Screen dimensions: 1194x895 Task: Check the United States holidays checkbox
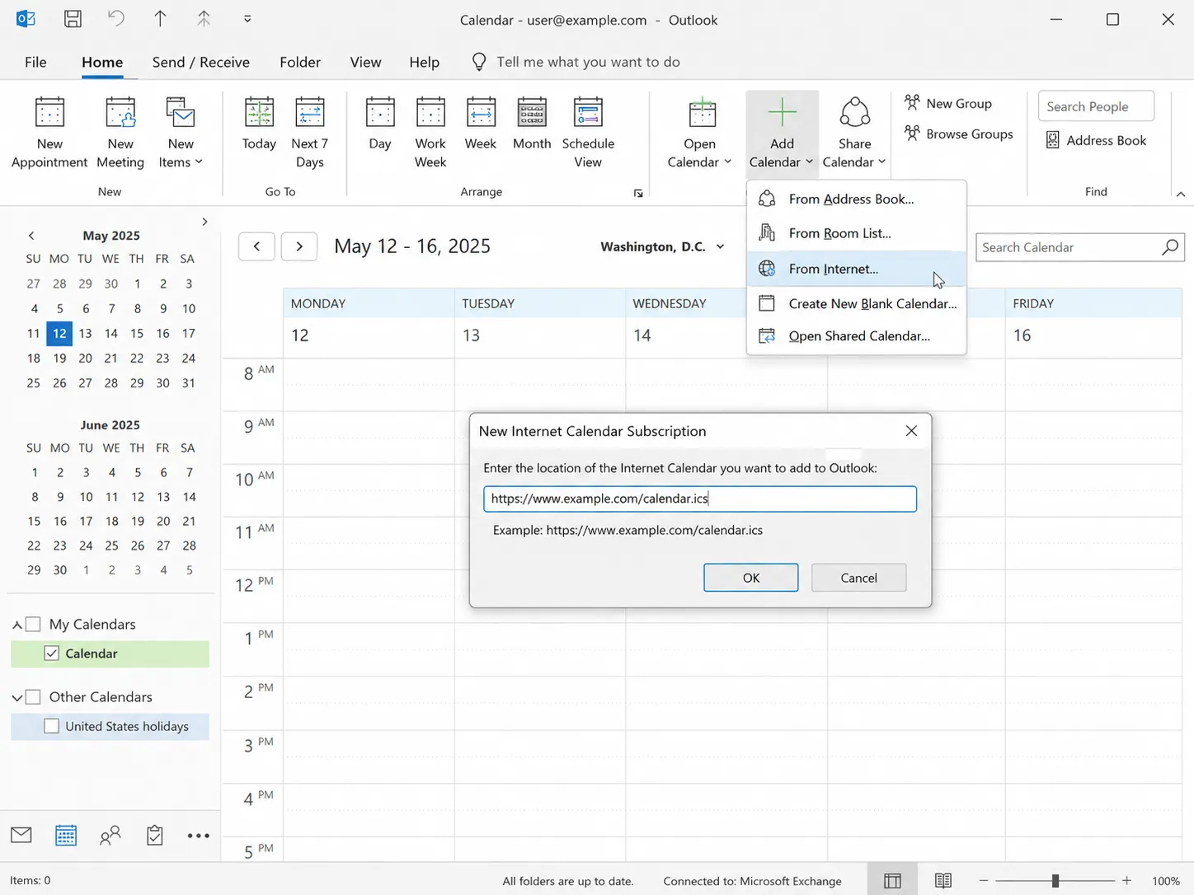[51, 726]
